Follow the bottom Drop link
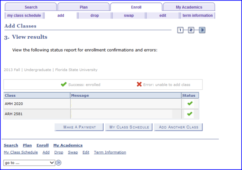The height and width of the screenshot is (170, 242). (58, 152)
